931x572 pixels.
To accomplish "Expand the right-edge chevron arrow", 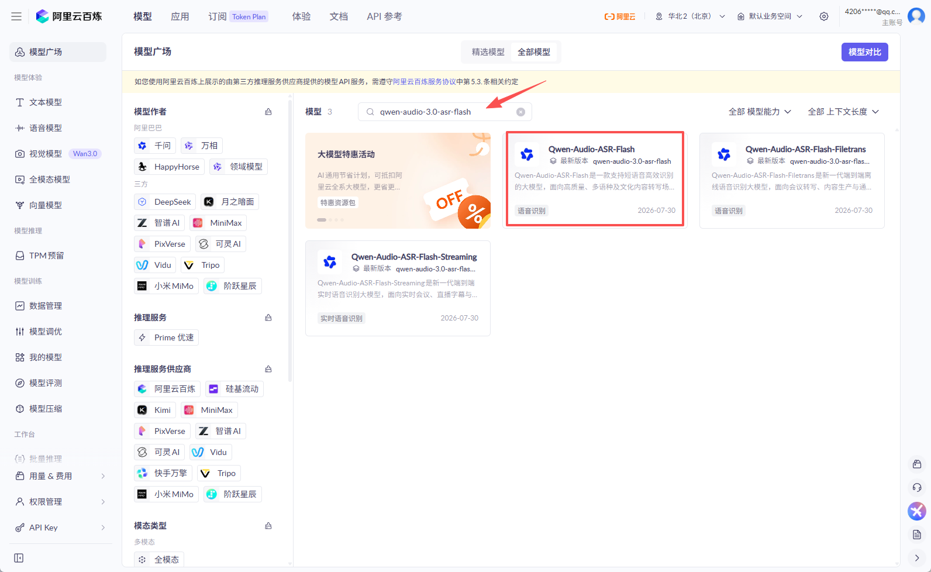I will pyautogui.click(x=917, y=558).
